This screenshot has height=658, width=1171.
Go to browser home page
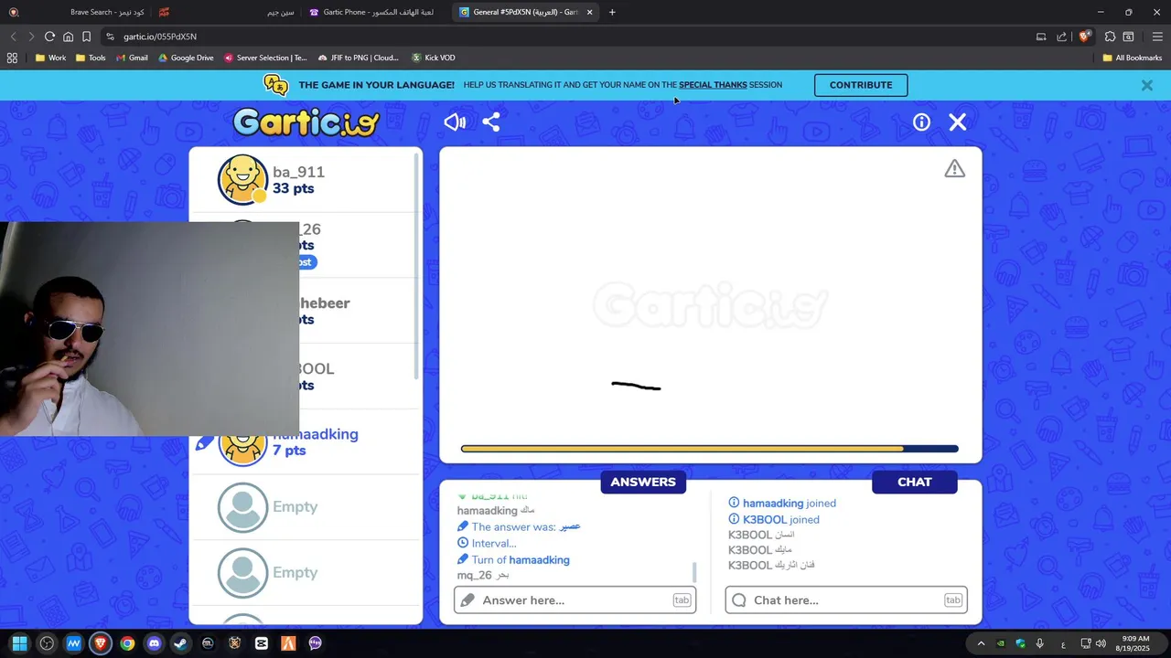[68, 37]
